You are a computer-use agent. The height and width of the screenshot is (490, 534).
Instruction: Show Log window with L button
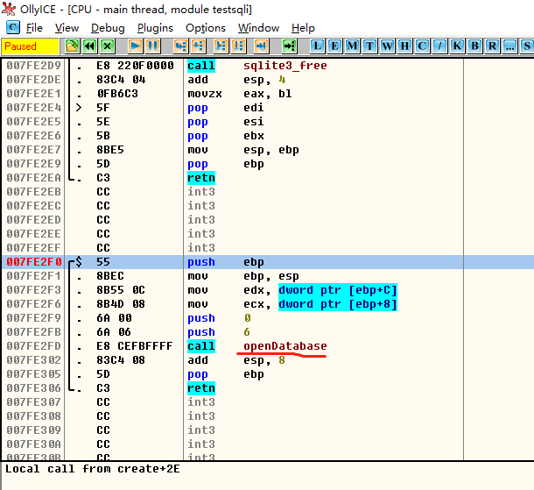319,46
